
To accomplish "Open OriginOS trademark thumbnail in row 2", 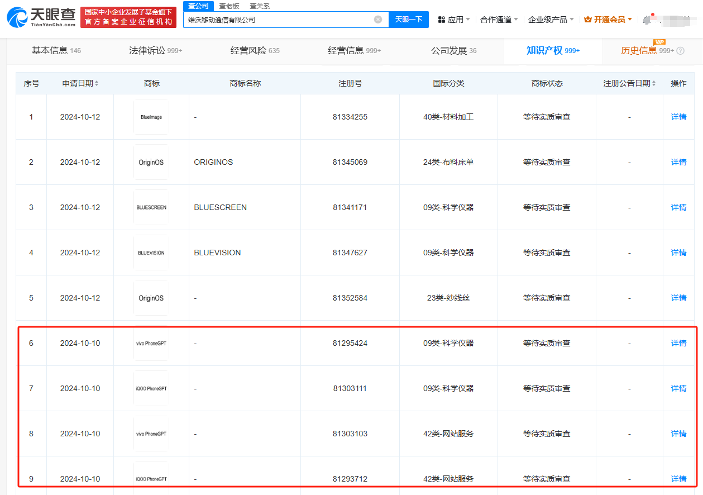I will [151, 162].
